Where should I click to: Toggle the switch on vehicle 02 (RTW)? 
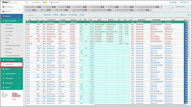[x=56, y=7]
